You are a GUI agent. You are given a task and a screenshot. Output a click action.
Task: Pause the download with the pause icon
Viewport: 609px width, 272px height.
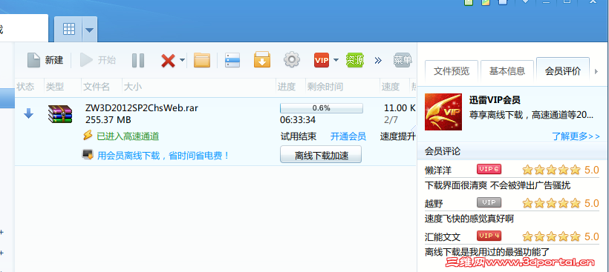click(138, 61)
